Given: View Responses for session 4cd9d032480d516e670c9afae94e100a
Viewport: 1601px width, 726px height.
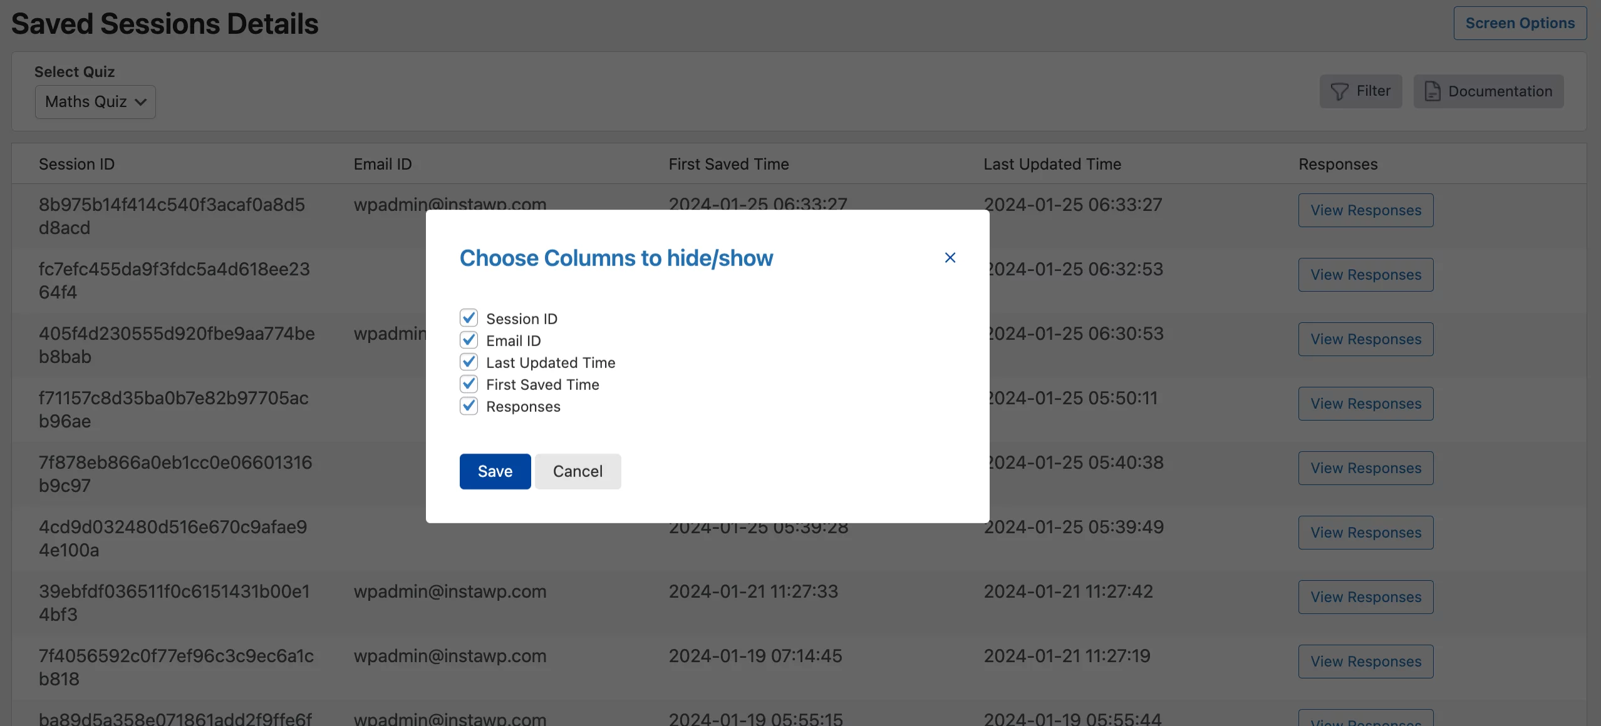Looking at the screenshot, I should [1365, 533].
